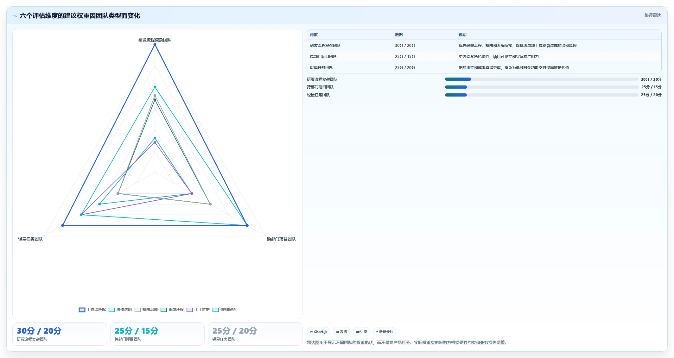Click the 数据卡片 tag chip
This screenshot has width=674, height=358.
pos(385,332)
